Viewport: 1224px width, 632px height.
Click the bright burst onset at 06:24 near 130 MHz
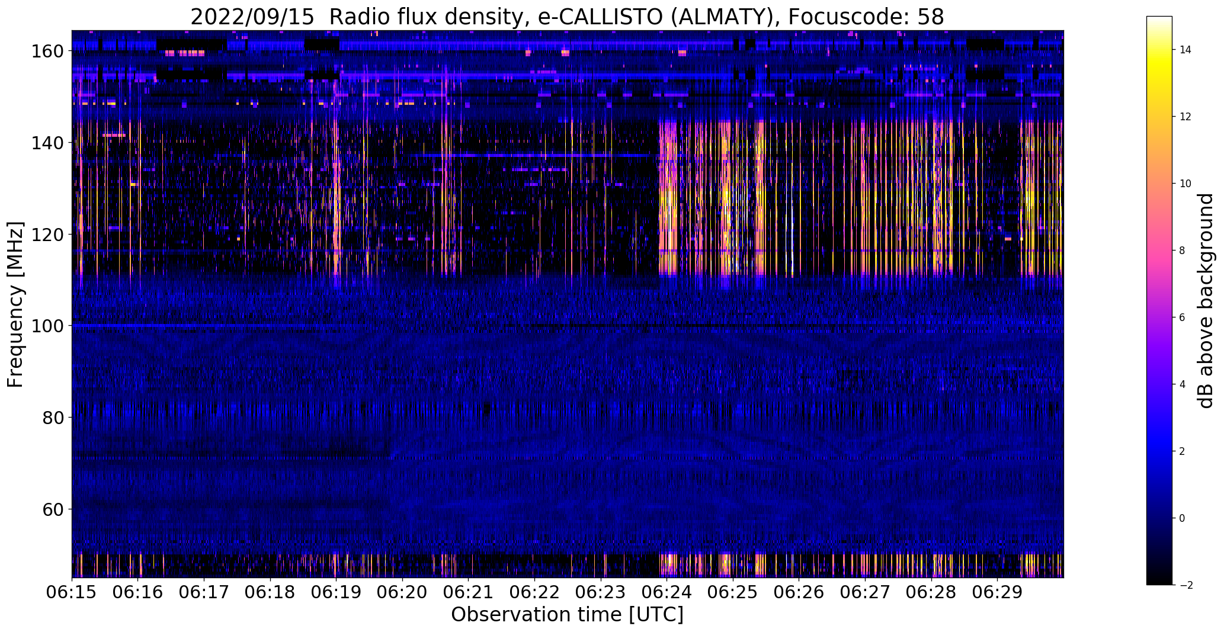(667, 188)
